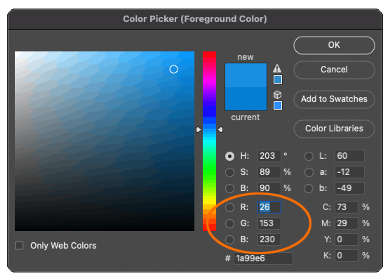389x280 pixels.
Task: Click the red area of the hue slider
Action: point(209,56)
